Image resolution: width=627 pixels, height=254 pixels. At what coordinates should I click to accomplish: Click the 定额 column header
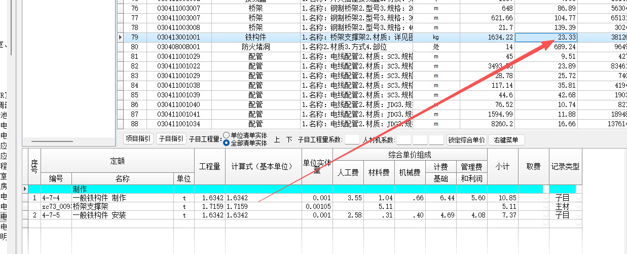pyautogui.click(x=118, y=161)
